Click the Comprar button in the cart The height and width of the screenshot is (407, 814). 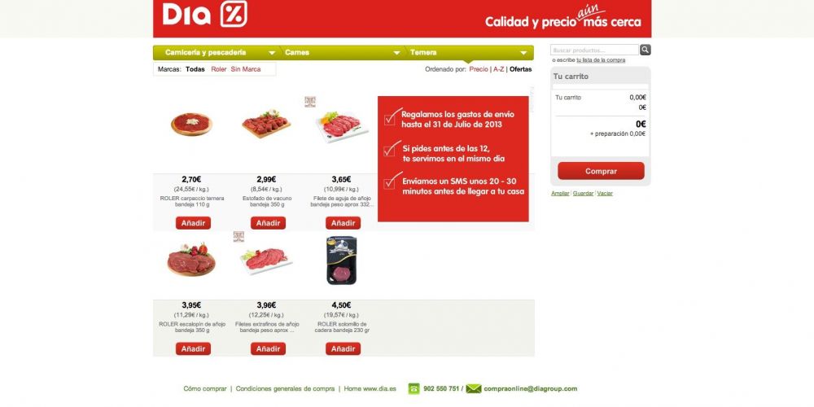click(601, 171)
